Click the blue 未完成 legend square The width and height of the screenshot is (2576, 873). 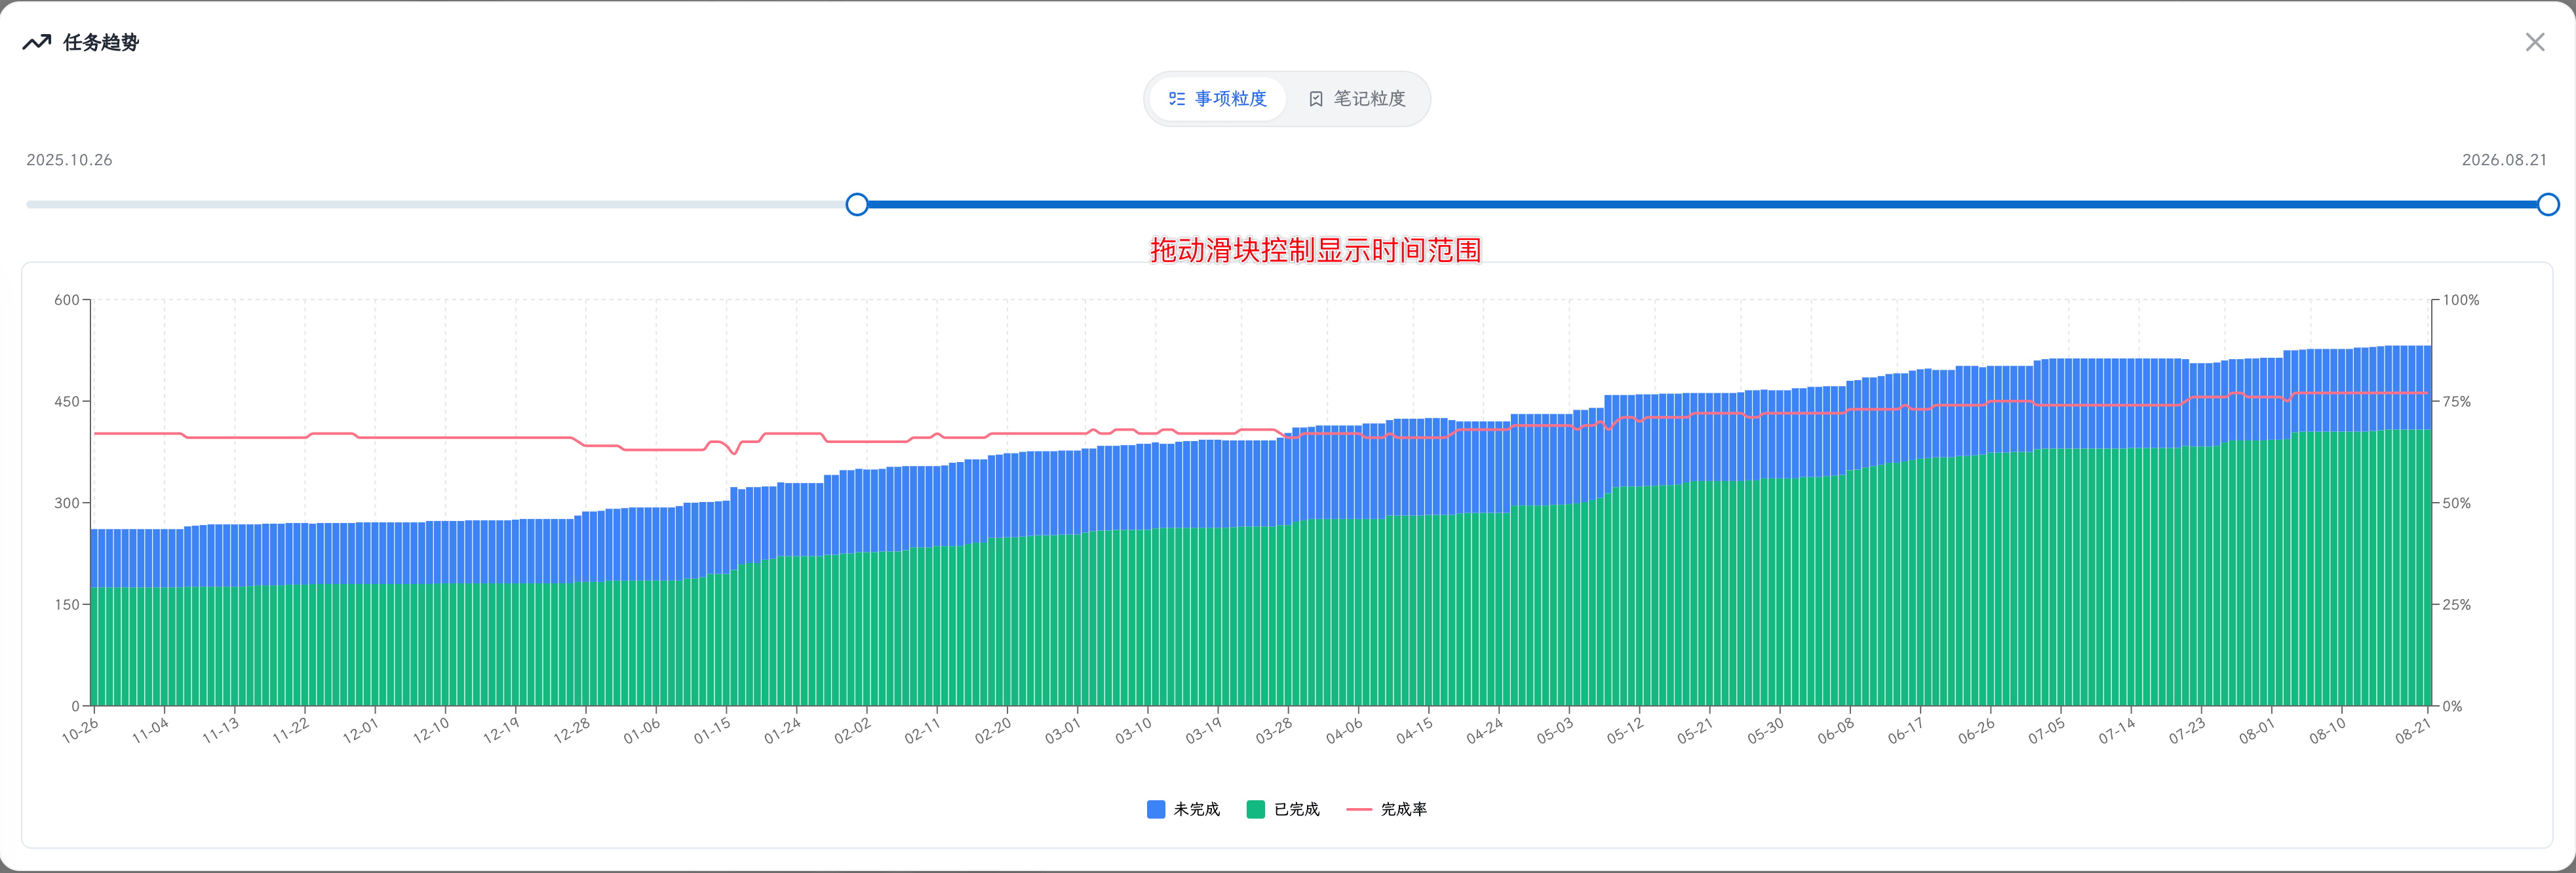click(1156, 809)
